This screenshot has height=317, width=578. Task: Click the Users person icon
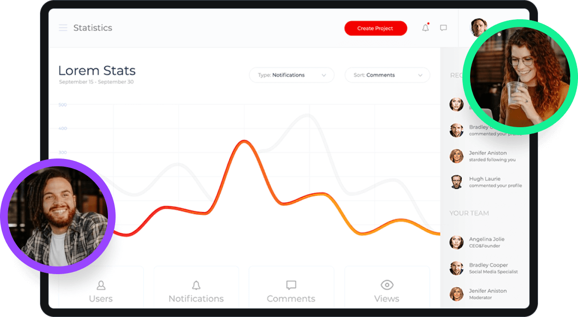[101, 285]
